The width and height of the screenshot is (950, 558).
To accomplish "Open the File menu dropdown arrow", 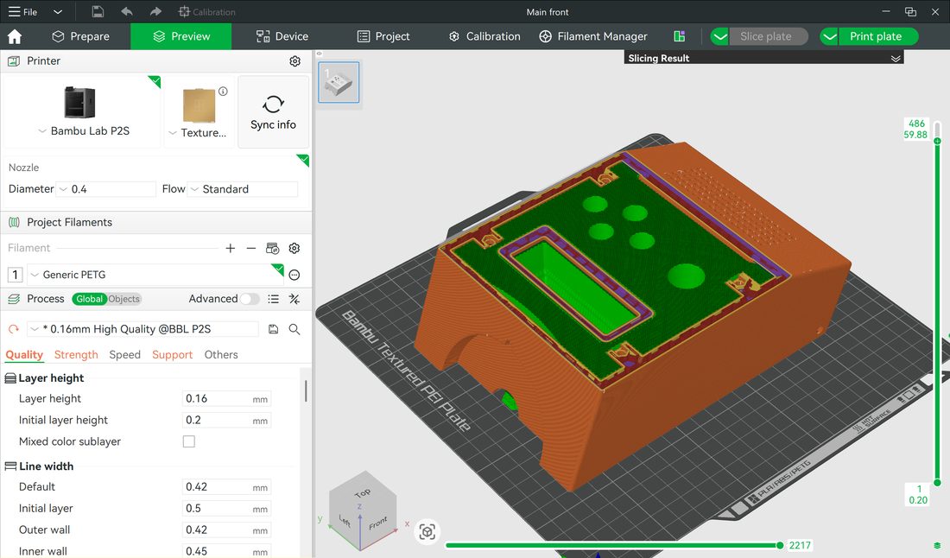I will click(x=58, y=11).
